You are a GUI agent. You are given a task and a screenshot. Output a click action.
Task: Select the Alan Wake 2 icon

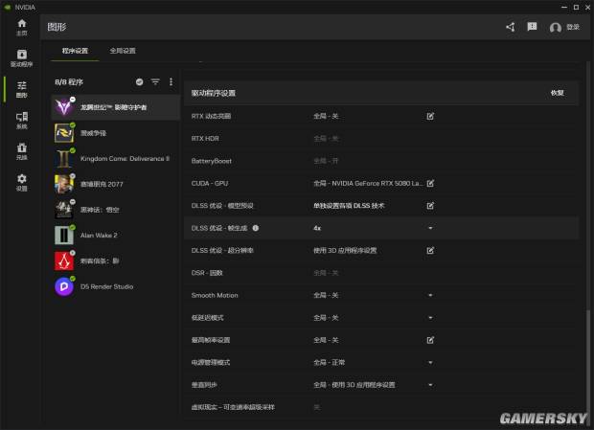(x=64, y=235)
